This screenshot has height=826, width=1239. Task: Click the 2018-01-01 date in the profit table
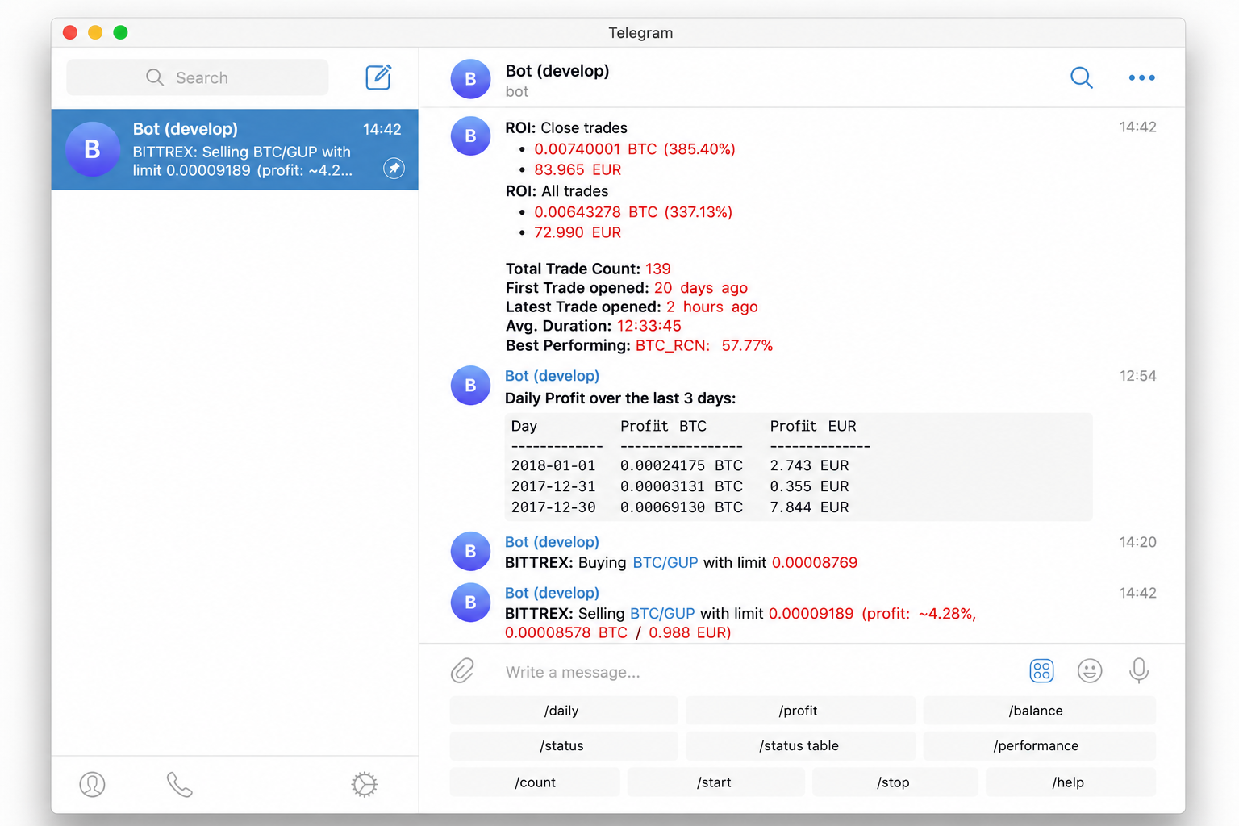point(553,465)
